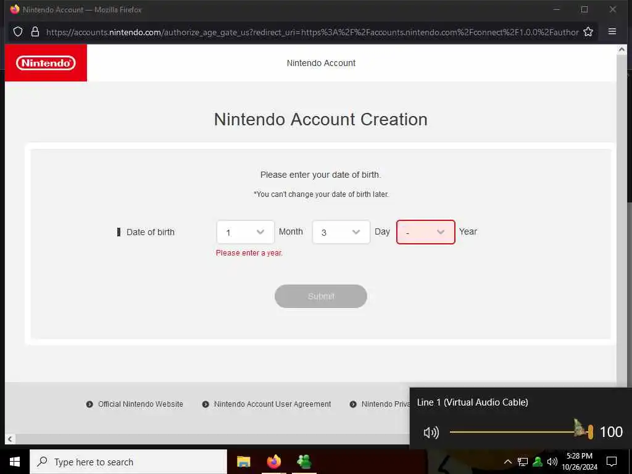Click the can't change date of birth note

coord(321,194)
